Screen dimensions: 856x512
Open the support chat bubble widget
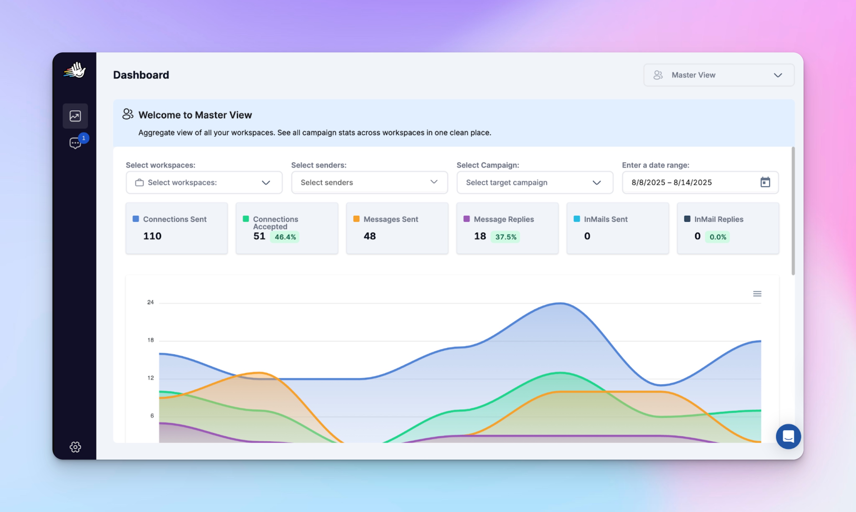coord(788,437)
